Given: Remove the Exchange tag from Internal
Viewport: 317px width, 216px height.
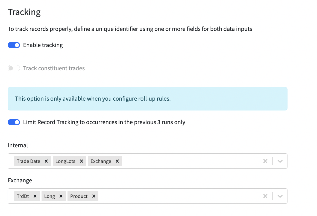Looking at the screenshot, I should coord(117,161).
